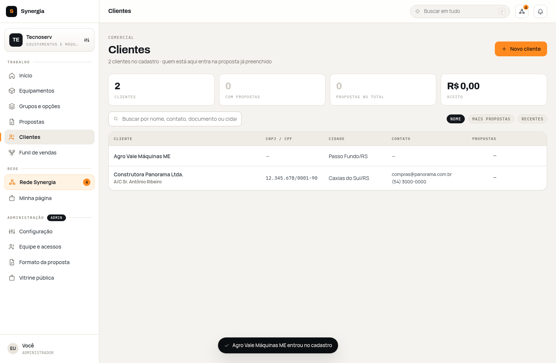This screenshot has height=363, width=556.
Task: Click the Grupos e opções layers icon
Action: [x=12, y=106]
